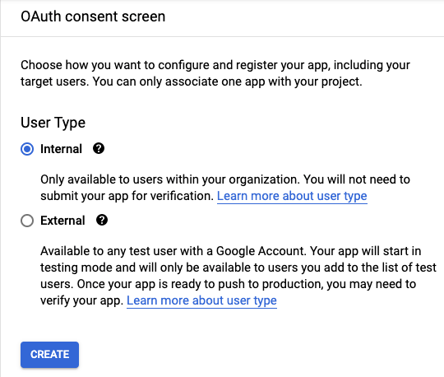This screenshot has width=444, height=377.
Task: Show tooltip for External question mark icon
Action: pyautogui.click(x=102, y=220)
